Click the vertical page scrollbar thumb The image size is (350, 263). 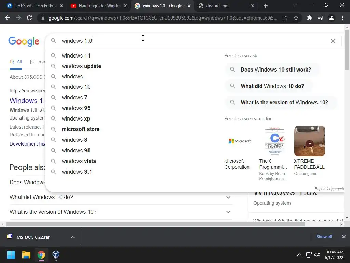coord(347,50)
